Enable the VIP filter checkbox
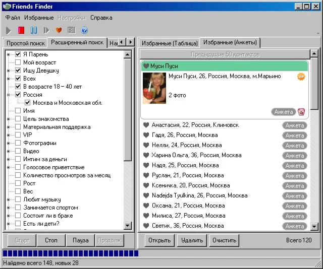The image size is (323, 269). click(18, 135)
